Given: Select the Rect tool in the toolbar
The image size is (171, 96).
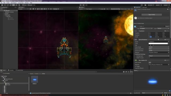Looking at the screenshot, I should pos(13,5).
